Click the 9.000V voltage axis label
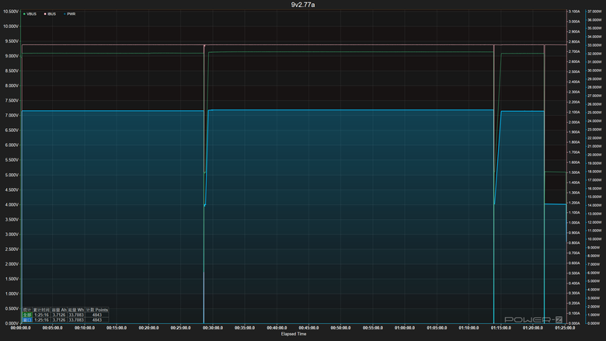Image resolution: width=606 pixels, height=341 pixels. pos(11,56)
